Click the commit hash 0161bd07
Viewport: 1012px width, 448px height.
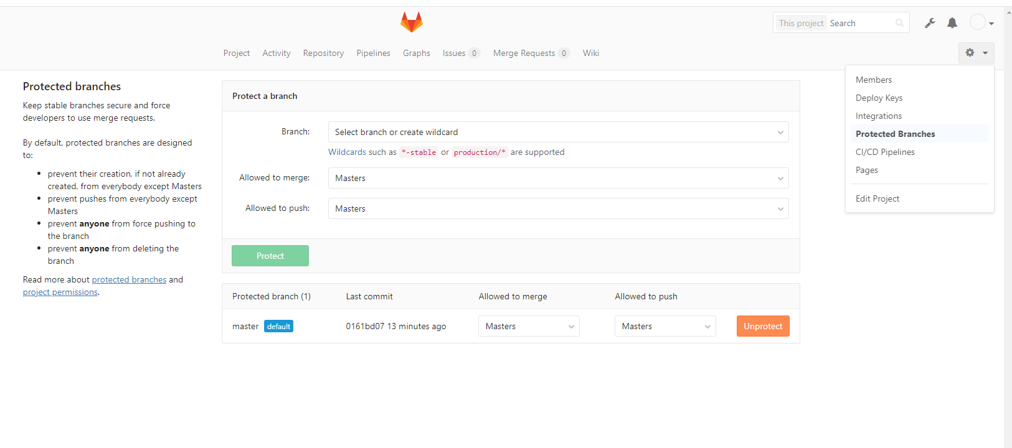point(364,326)
